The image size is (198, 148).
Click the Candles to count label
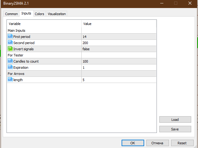point(26,61)
